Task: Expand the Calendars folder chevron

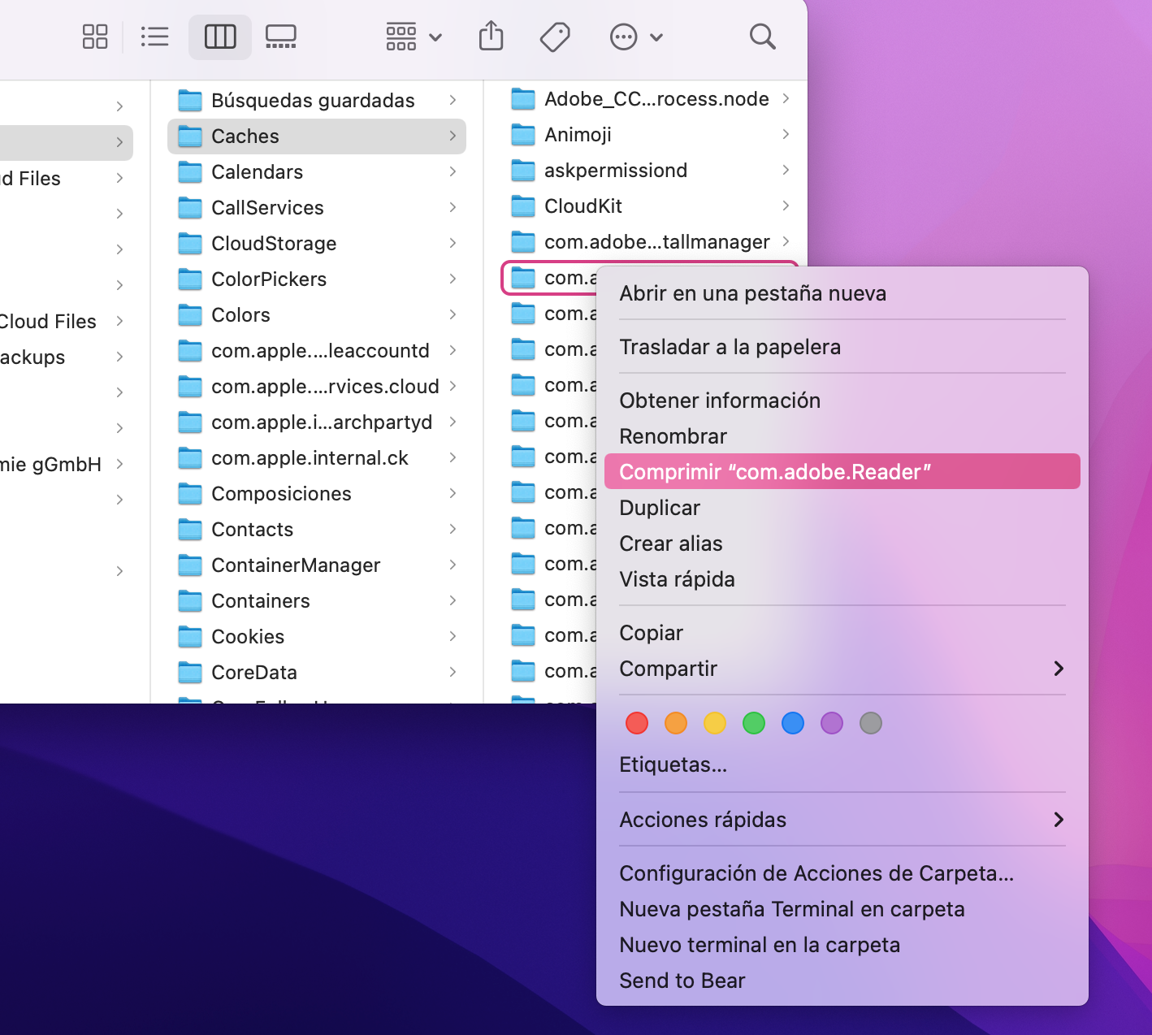Action: pyautogui.click(x=453, y=172)
